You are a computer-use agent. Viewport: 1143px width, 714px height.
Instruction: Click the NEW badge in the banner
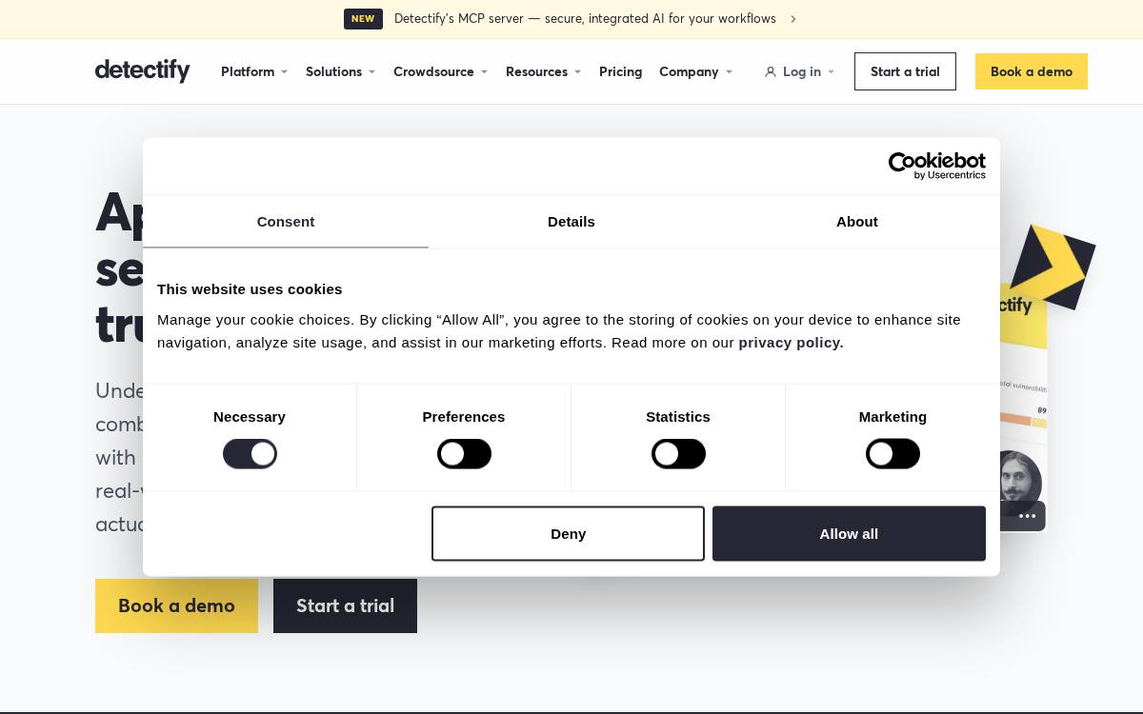pyautogui.click(x=363, y=19)
